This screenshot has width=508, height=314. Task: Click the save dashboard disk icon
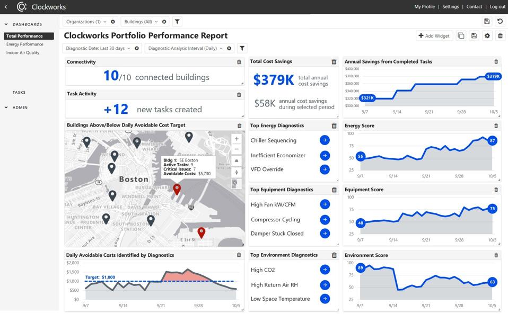[x=475, y=35]
